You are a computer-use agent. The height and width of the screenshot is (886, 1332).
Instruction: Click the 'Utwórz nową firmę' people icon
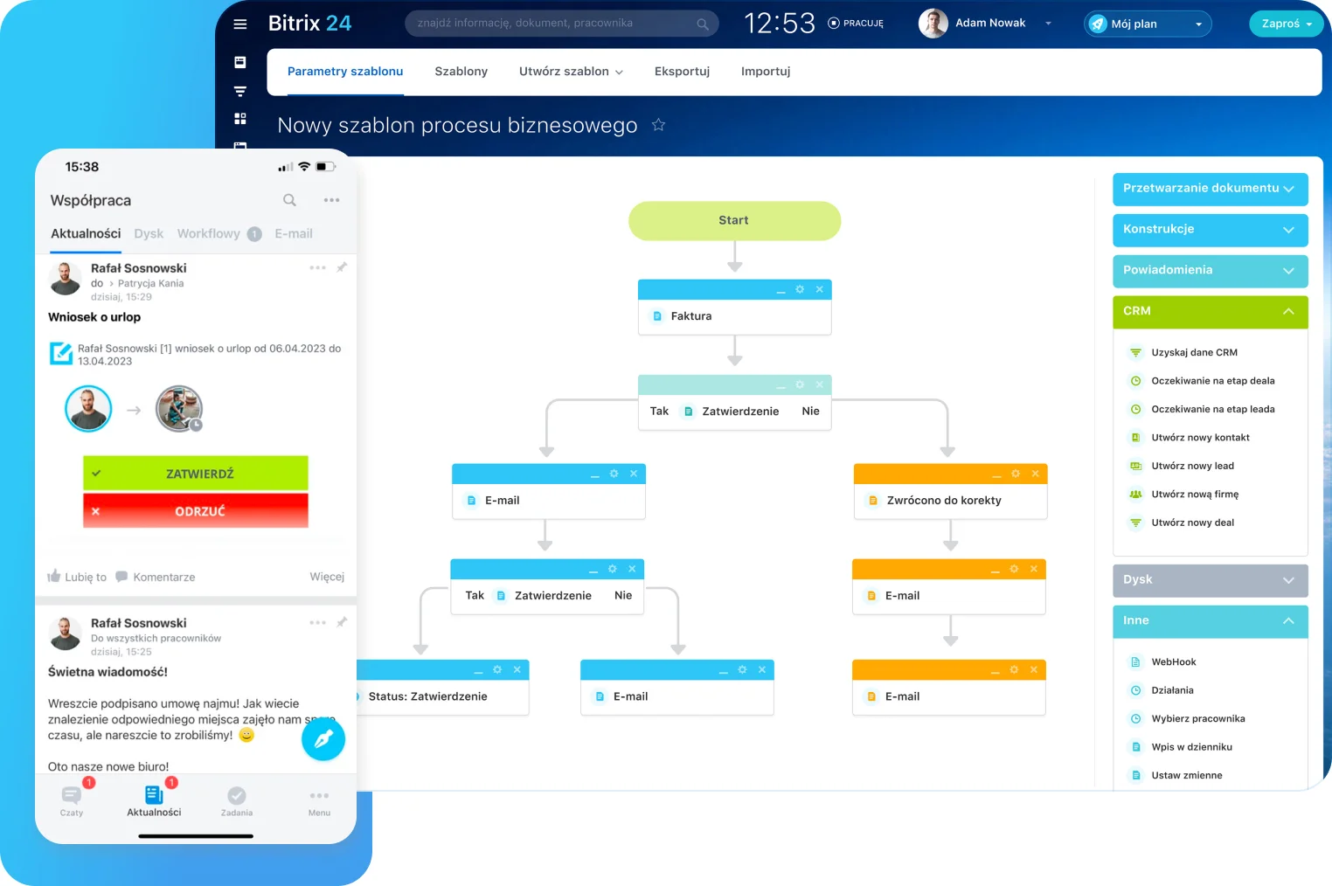pos(1134,494)
